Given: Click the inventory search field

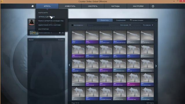Looking at the screenshot, I should (98, 25).
